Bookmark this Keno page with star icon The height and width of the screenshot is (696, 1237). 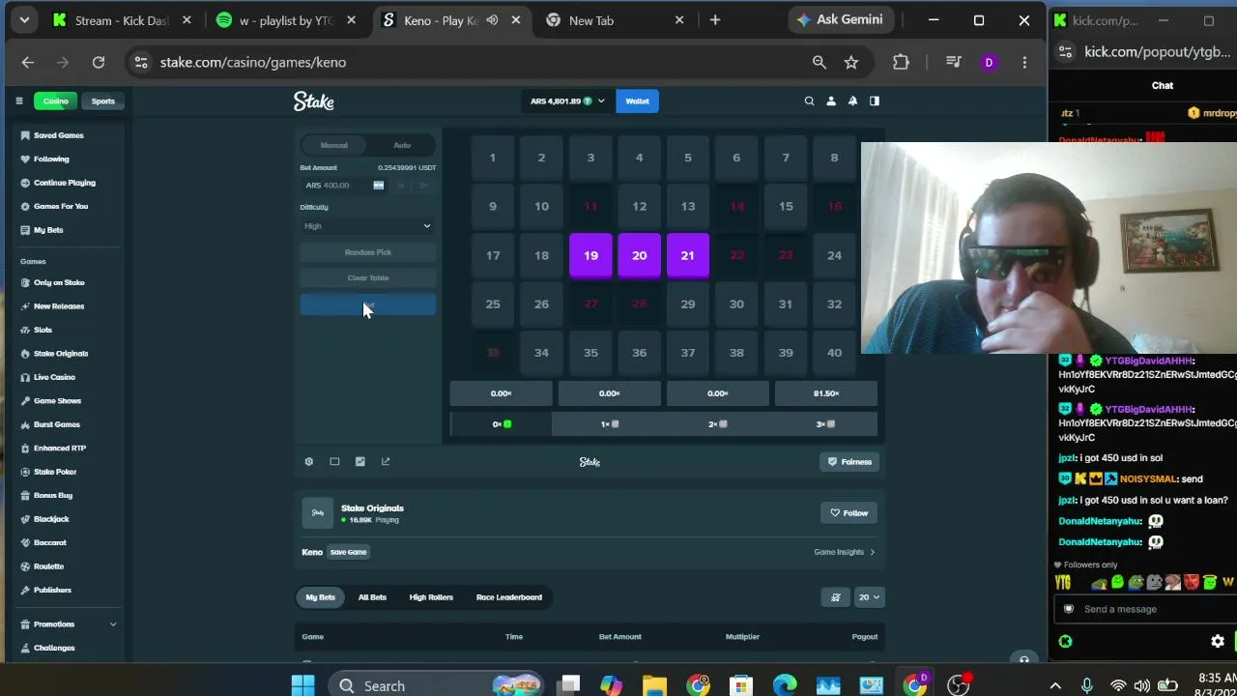pyautogui.click(x=851, y=62)
